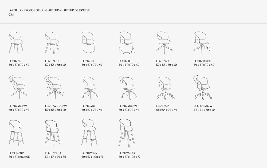This screenshot has height=168, width=267.
Task: Choose the EO/K/5RK/W office chair drawing
Action: [202, 88]
